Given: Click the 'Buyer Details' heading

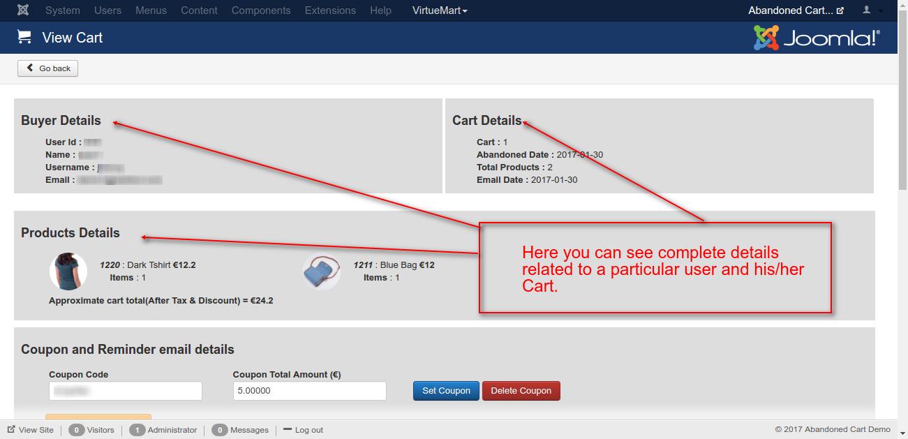Looking at the screenshot, I should 61,121.
